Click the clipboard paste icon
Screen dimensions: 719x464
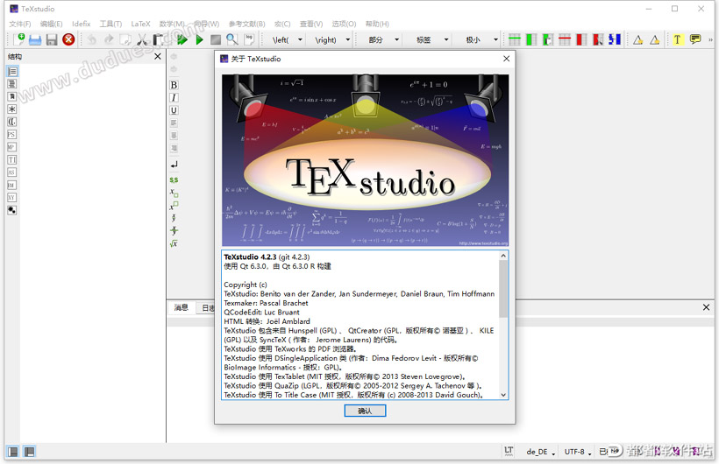pos(158,40)
